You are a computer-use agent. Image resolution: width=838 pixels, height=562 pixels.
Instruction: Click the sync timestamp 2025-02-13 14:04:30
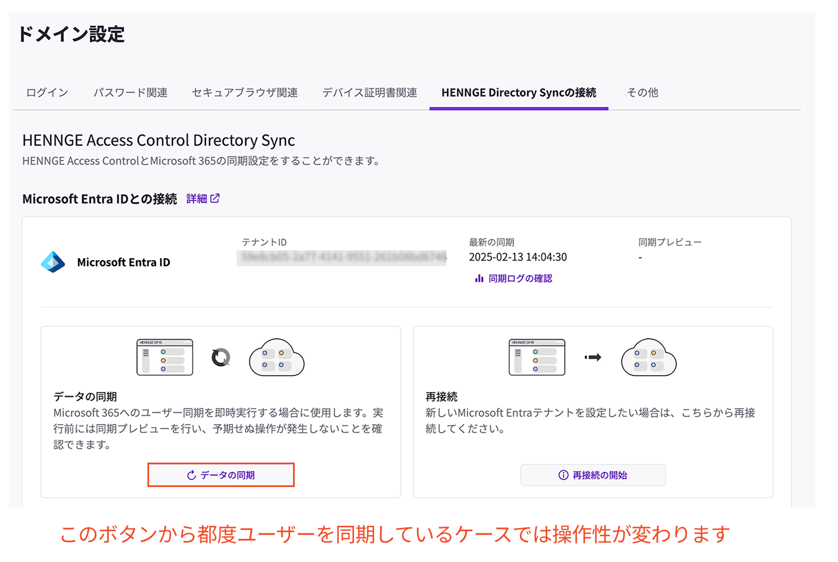(x=518, y=257)
